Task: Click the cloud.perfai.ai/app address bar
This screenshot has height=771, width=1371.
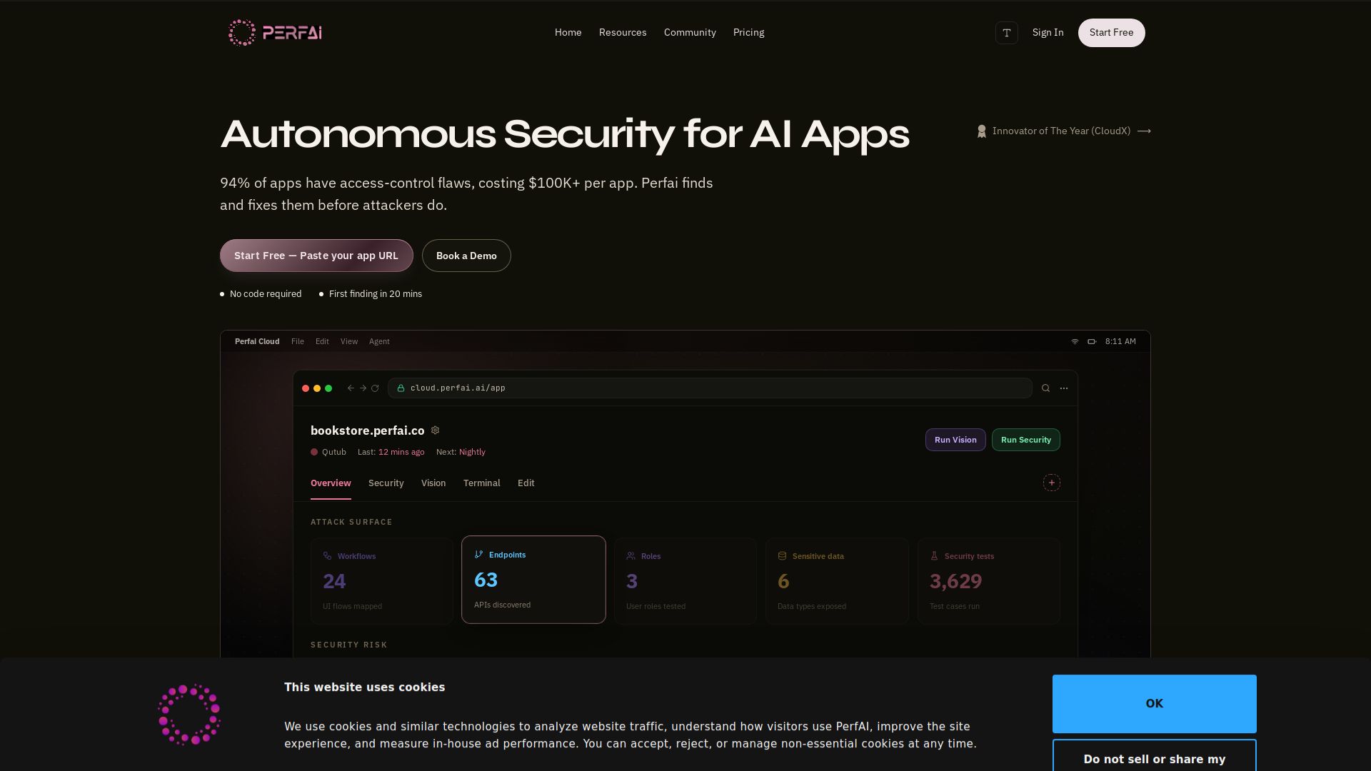Action: point(710,388)
